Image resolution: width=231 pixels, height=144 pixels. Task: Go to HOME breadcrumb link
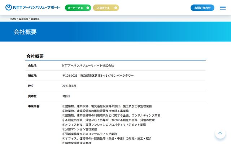coord(13,19)
